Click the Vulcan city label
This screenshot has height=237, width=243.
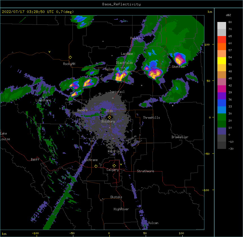click(153, 223)
